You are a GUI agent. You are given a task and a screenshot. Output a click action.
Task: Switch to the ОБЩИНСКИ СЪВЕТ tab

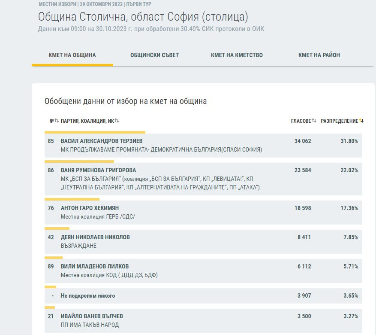tap(154, 55)
